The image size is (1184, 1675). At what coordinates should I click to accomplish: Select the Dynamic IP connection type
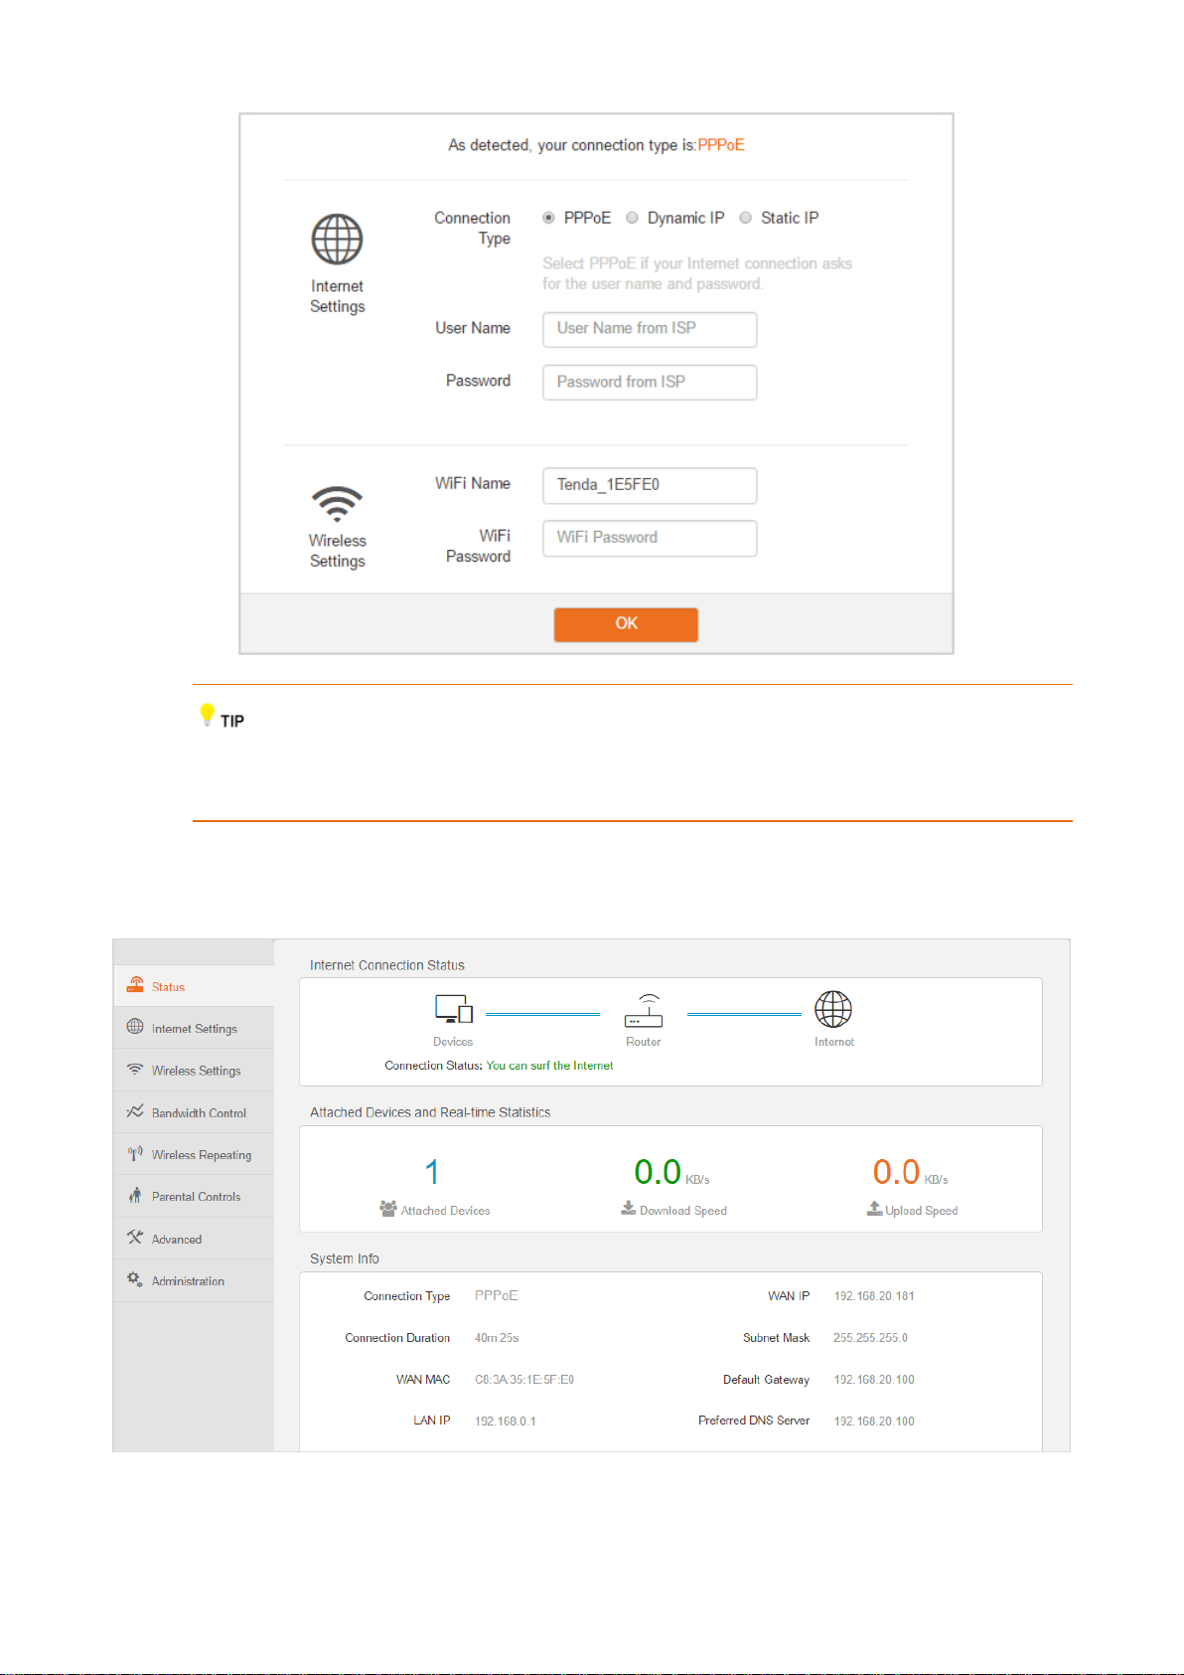coord(632,218)
